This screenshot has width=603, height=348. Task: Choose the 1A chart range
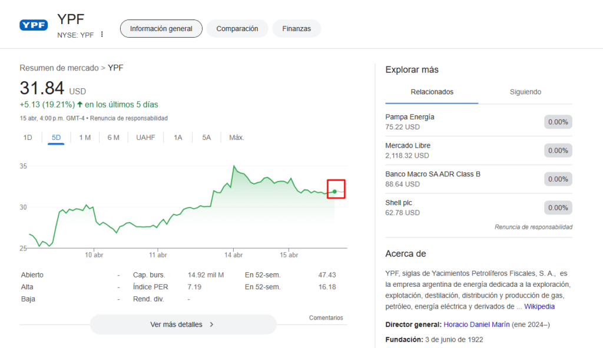point(178,138)
